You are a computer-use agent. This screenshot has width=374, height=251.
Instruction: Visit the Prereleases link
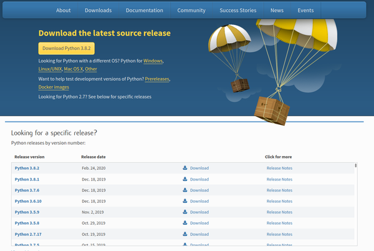point(157,79)
